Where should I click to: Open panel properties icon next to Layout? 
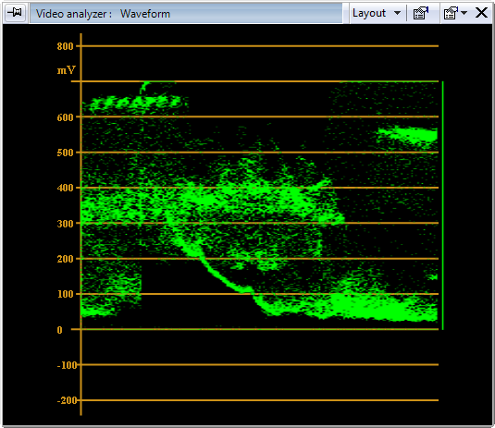421,13
